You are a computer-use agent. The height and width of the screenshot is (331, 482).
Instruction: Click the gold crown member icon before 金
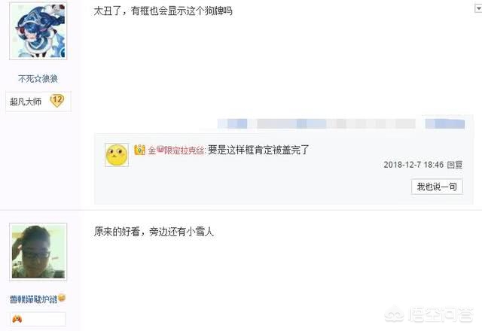[139, 150]
